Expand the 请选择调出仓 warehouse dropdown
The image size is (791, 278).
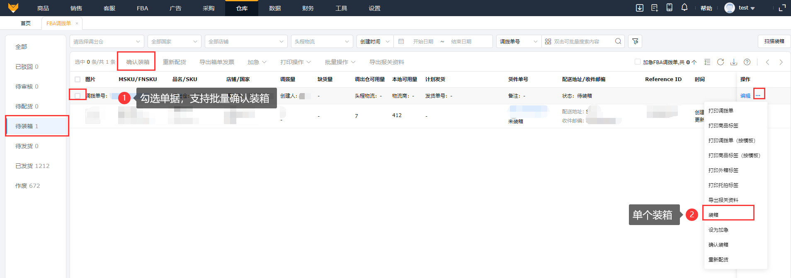pyautogui.click(x=107, y=41)
